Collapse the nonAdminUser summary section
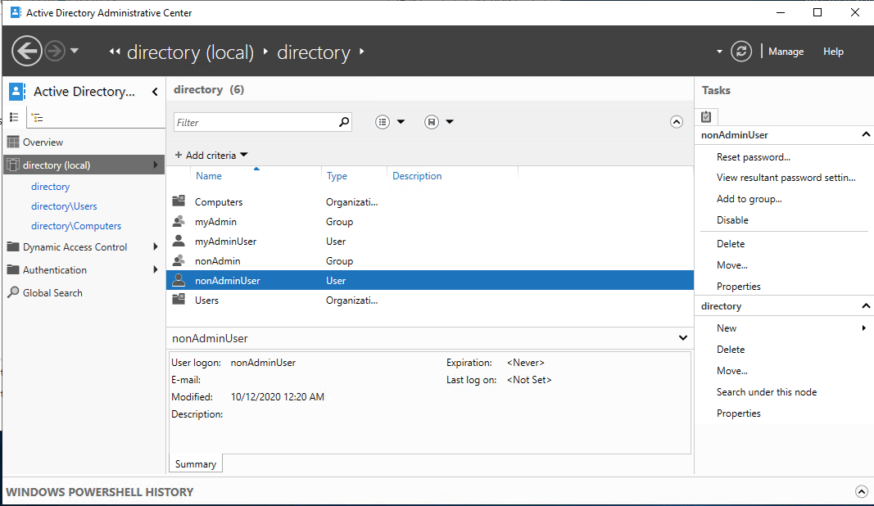Image resolution: width=874 pixels, height=506 pixels. [x=682, y=337]
